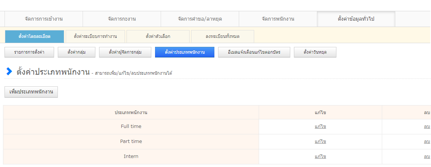Image resolution: width=431 pixels, height=167 pixels.
Task: Open จัดการคำขอ/ลาหยุด tab
Action: (200, 19)
